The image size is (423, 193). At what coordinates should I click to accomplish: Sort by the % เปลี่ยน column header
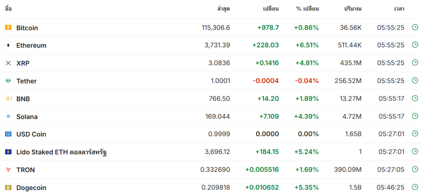click(307, 9)
